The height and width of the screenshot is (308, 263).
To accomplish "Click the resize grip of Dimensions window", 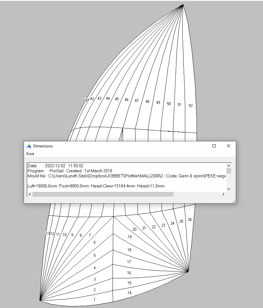I will [x=234, y=201].
